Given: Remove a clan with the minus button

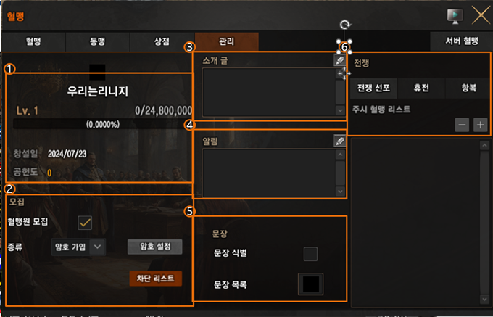Looking at the screenshot, I should [x=463, y=125].
